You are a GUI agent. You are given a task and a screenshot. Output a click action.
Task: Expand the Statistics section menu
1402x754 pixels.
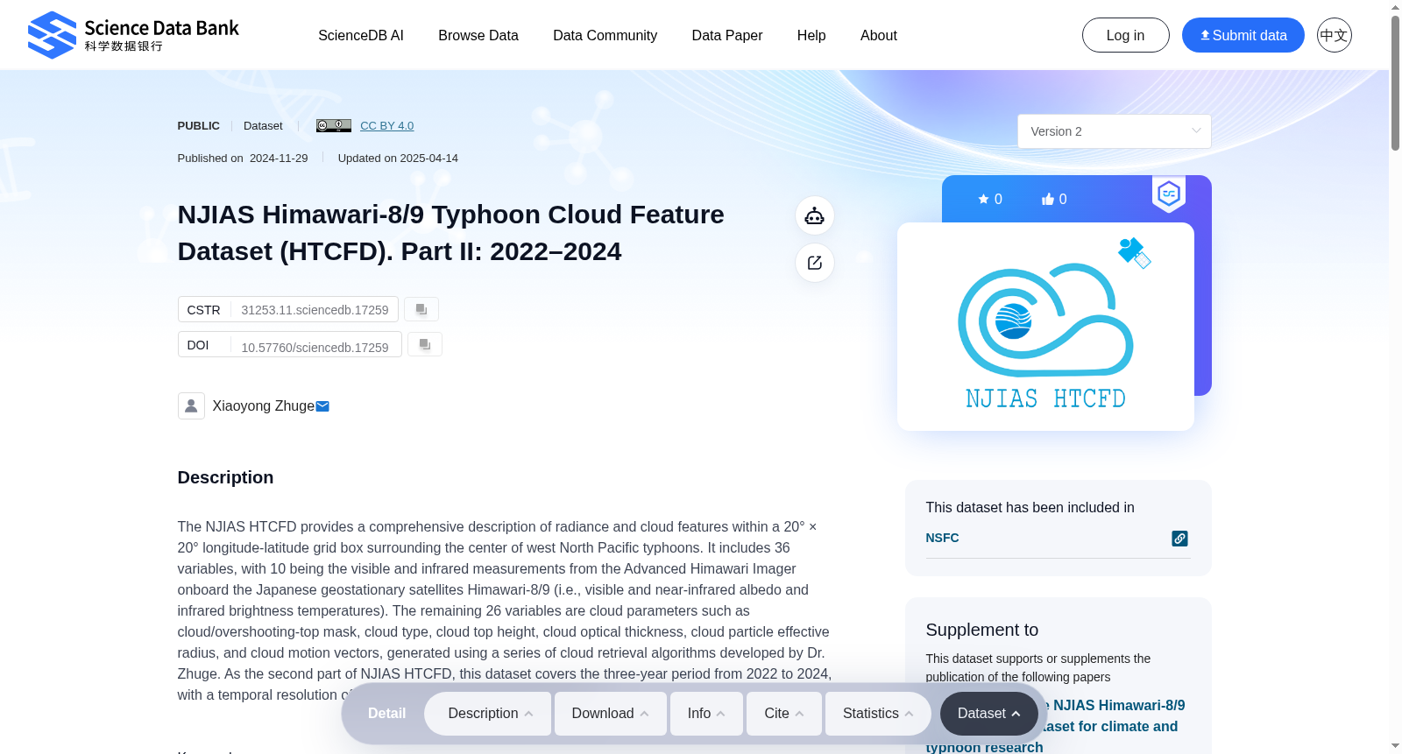tap(879, 714)
